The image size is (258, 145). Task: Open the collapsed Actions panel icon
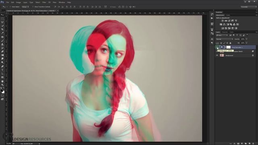(x=212, y=18)
